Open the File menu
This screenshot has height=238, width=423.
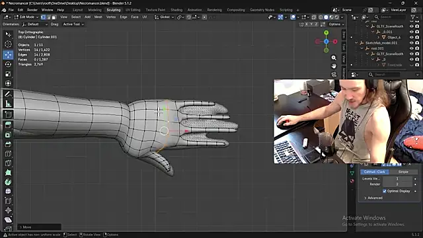tap(11, 10)
